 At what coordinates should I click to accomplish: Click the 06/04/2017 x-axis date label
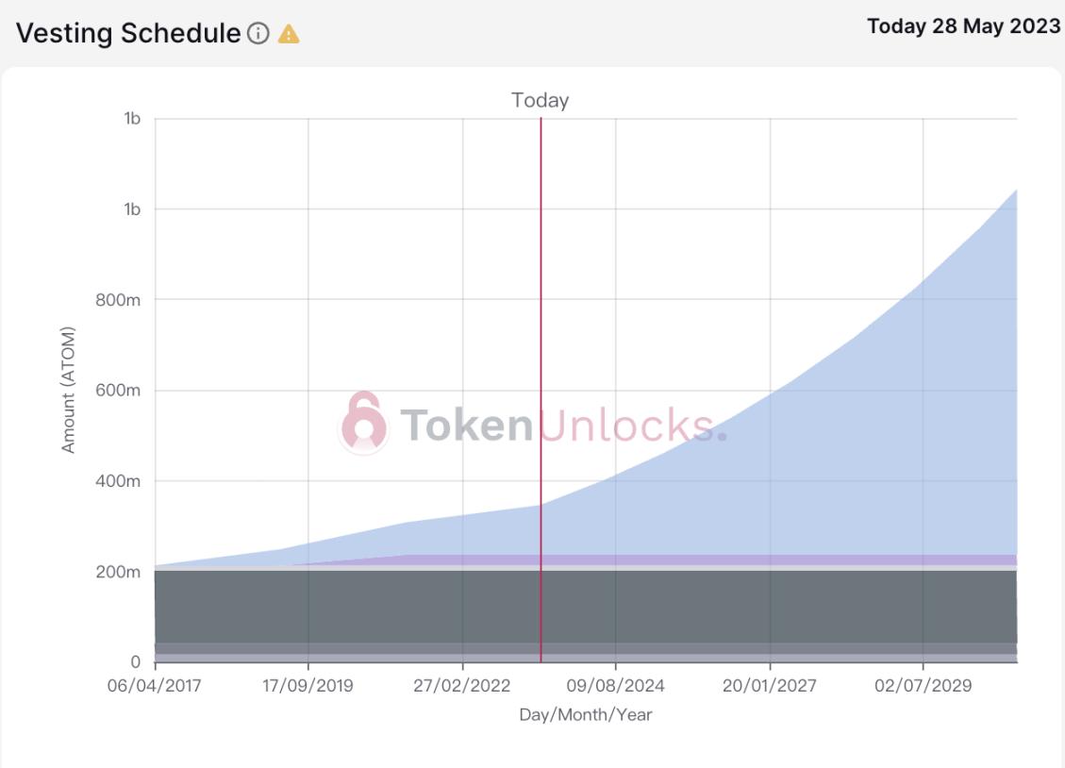coord(155,686)
